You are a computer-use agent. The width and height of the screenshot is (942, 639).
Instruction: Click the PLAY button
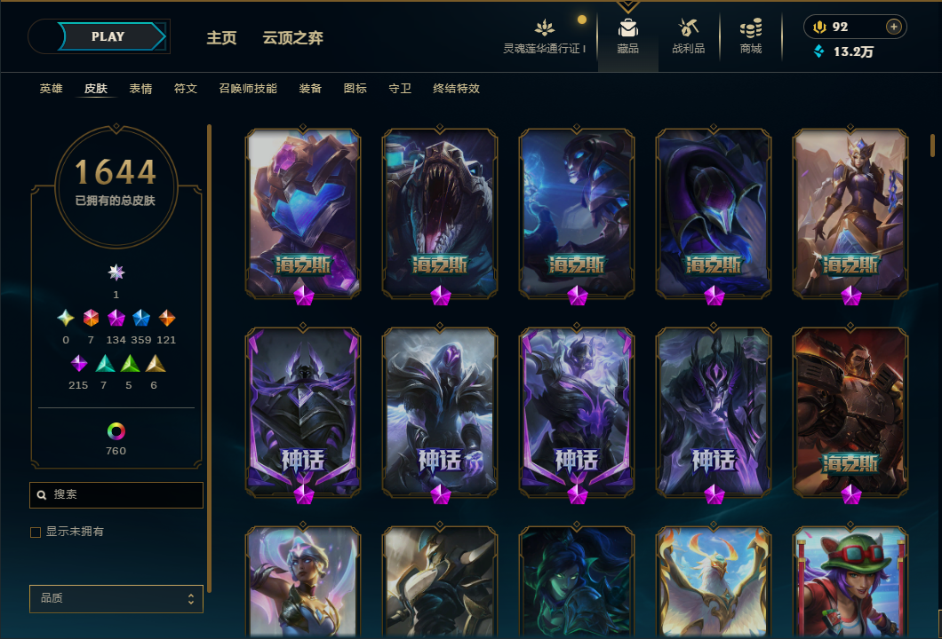(x=108, y=36)
